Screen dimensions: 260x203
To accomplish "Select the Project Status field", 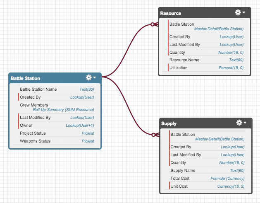I will tap(56, 133).
